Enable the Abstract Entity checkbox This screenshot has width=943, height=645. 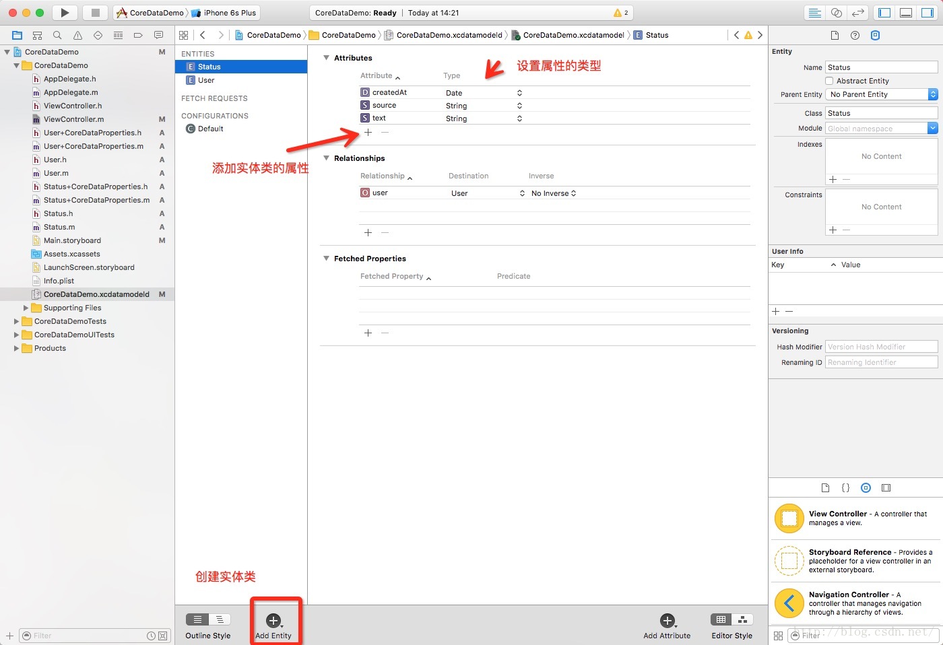coord(829,81)
